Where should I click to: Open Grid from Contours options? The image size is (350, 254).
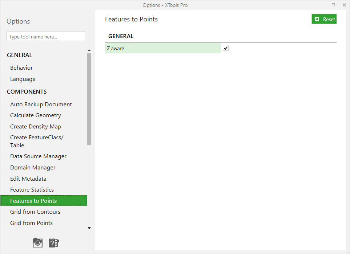[x=35, y=212]
